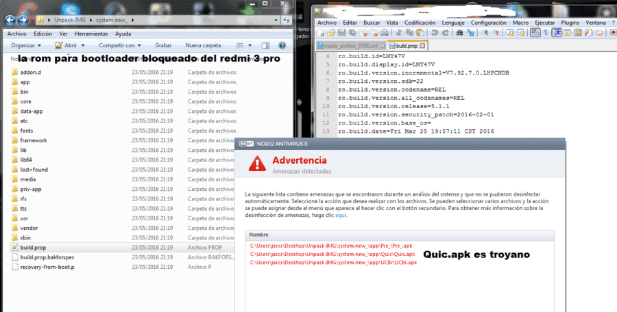The width and height of the screenshot is (617, 312).
Task: Select the data-app folder
Action: tap(32, 112)
